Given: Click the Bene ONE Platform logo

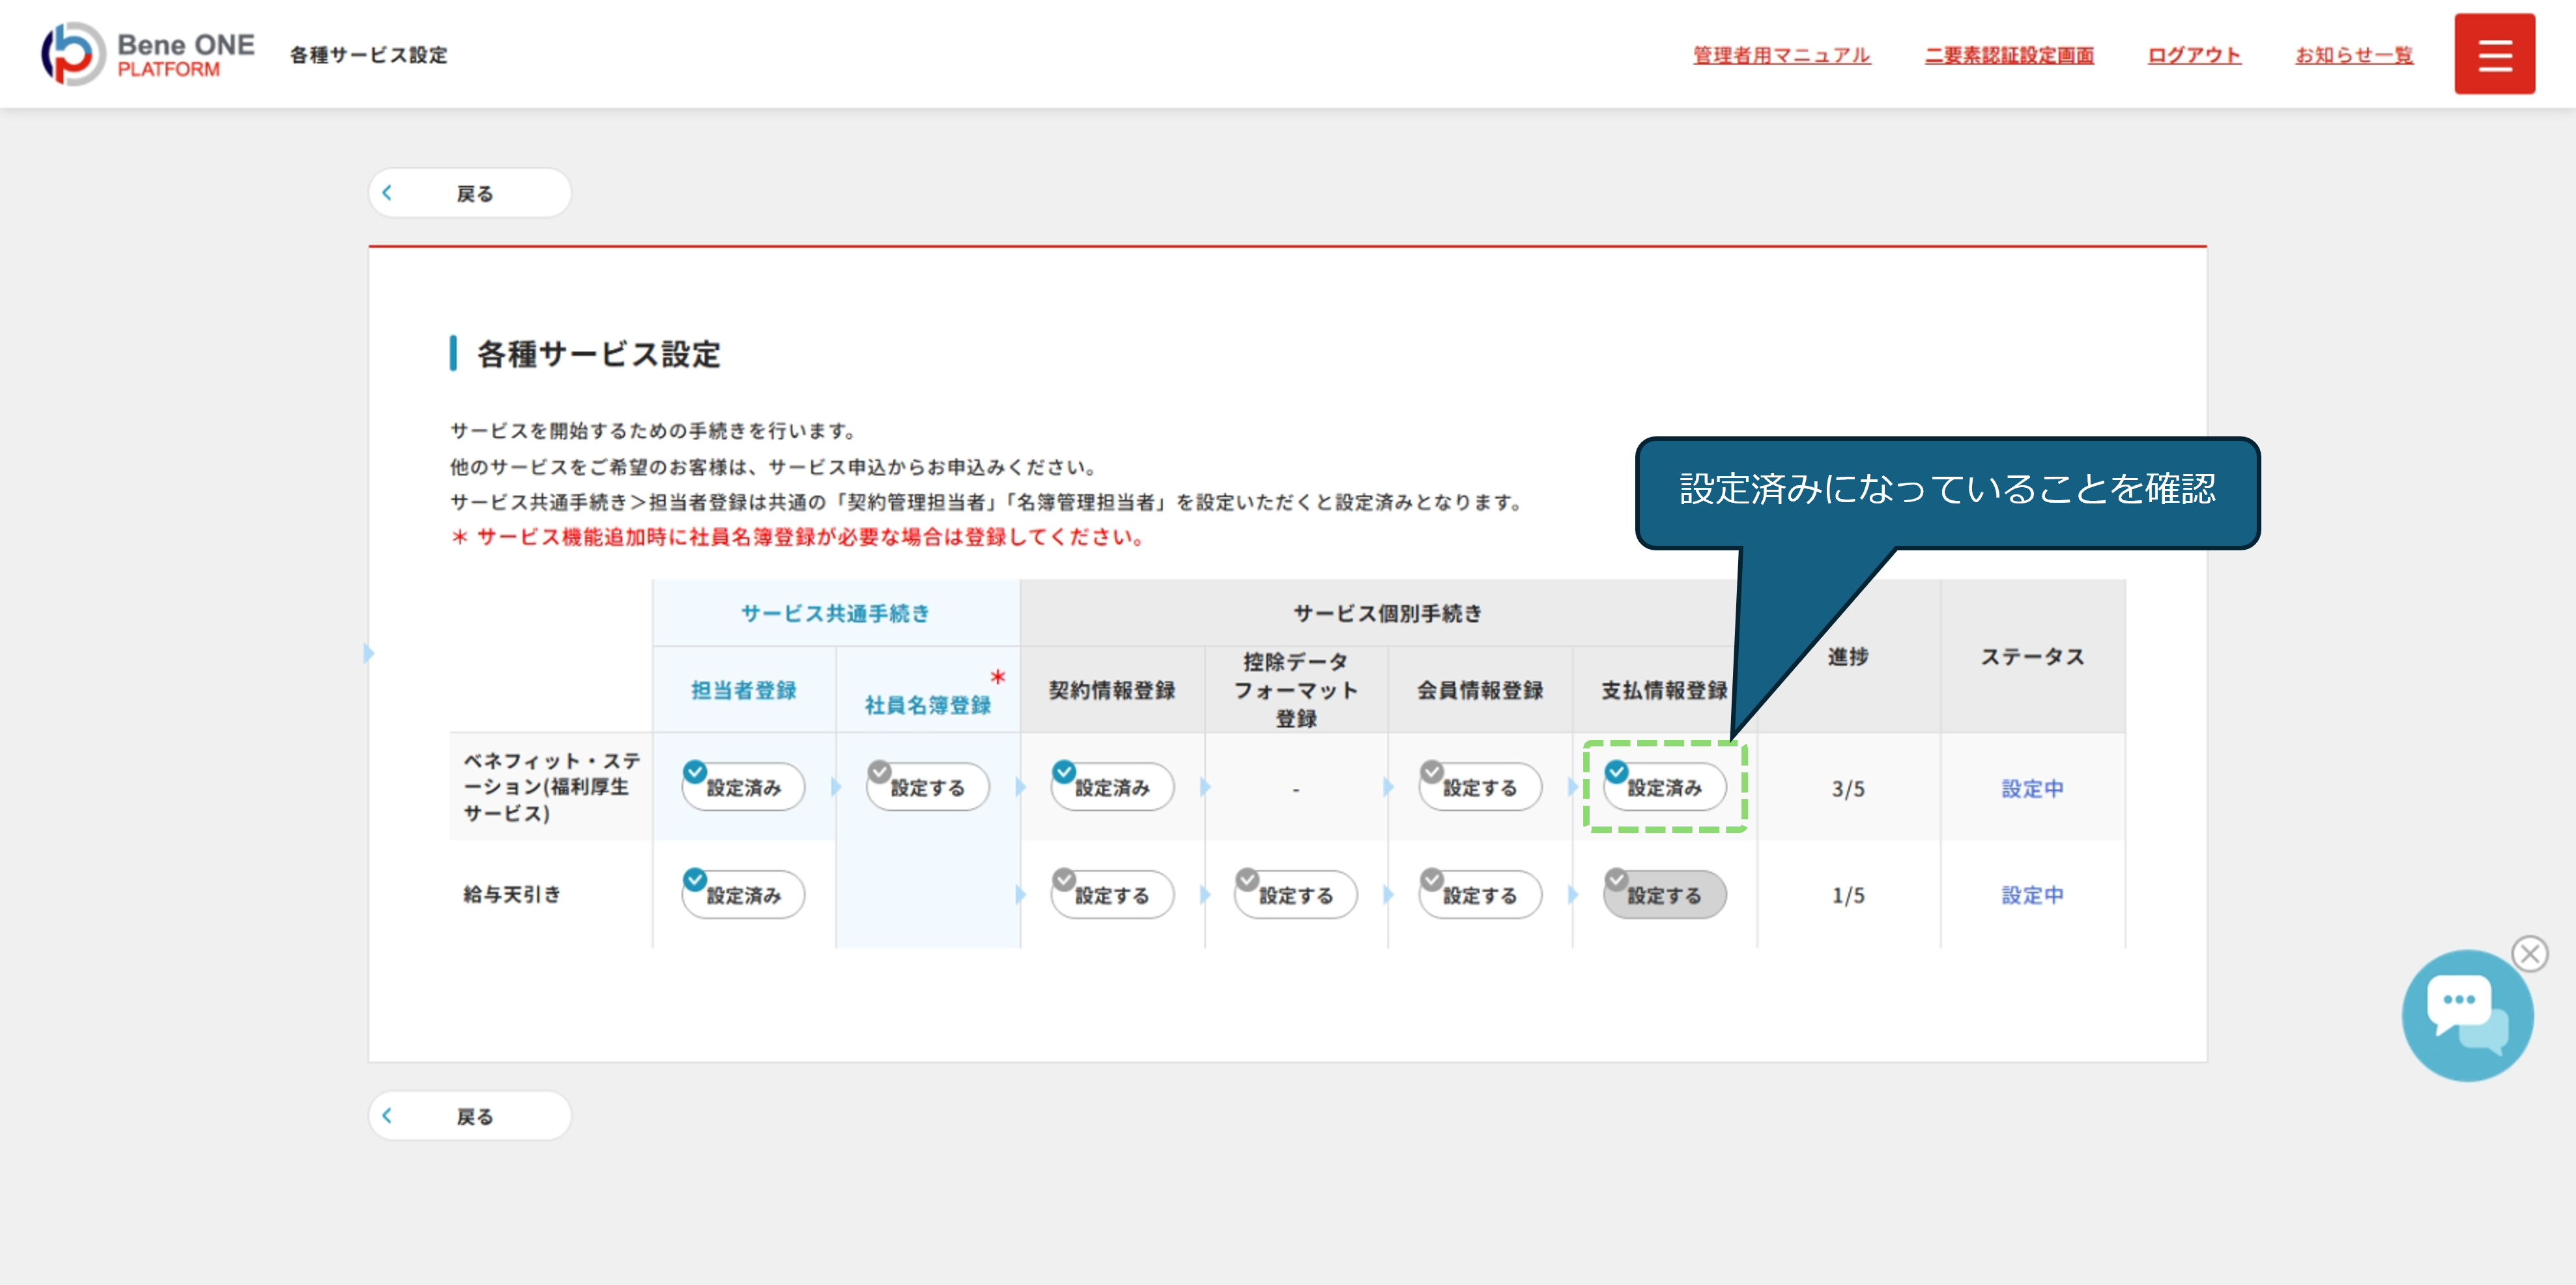Looking at the screenshot, I should pos(148,54).
